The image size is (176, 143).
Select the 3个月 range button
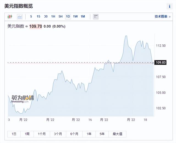(x=58, y=134)
